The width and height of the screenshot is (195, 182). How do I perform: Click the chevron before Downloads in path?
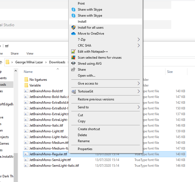pos(46,62)
